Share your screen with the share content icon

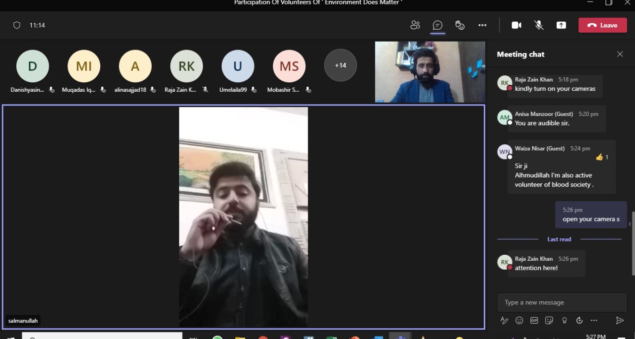pyautogui.click(x=561, y=25)
